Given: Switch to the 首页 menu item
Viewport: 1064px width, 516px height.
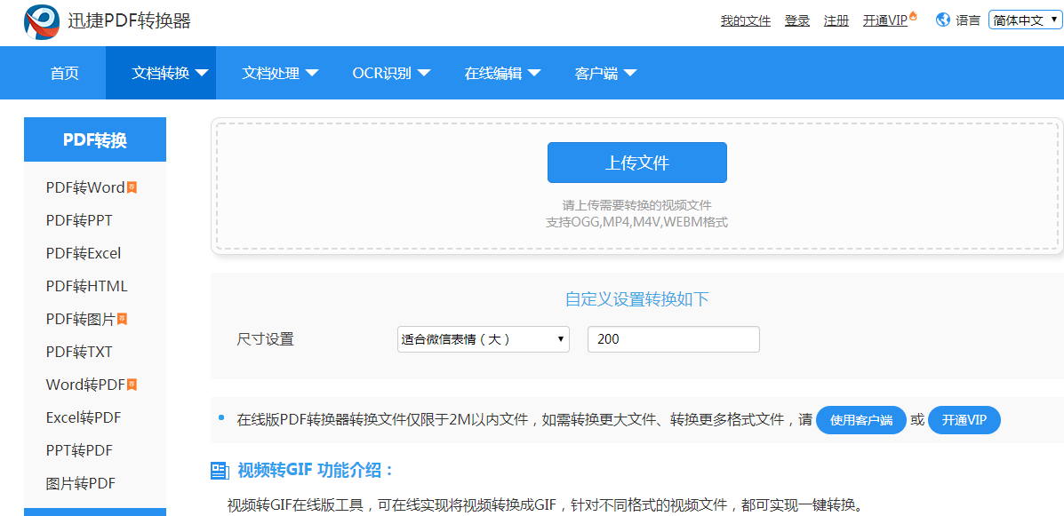Looking at the screenshot, I should pos(63,73).
